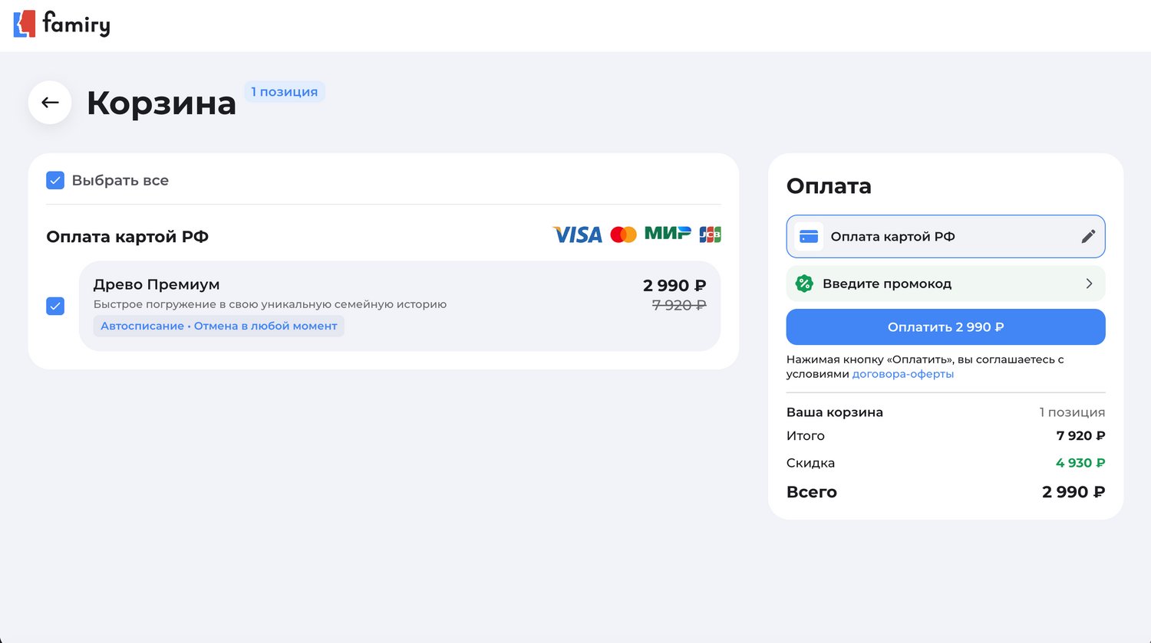Click the blue card icon in Оплата

809,237
